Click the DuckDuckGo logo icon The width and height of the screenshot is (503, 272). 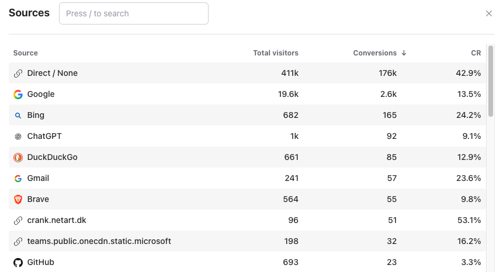[18, 158]
